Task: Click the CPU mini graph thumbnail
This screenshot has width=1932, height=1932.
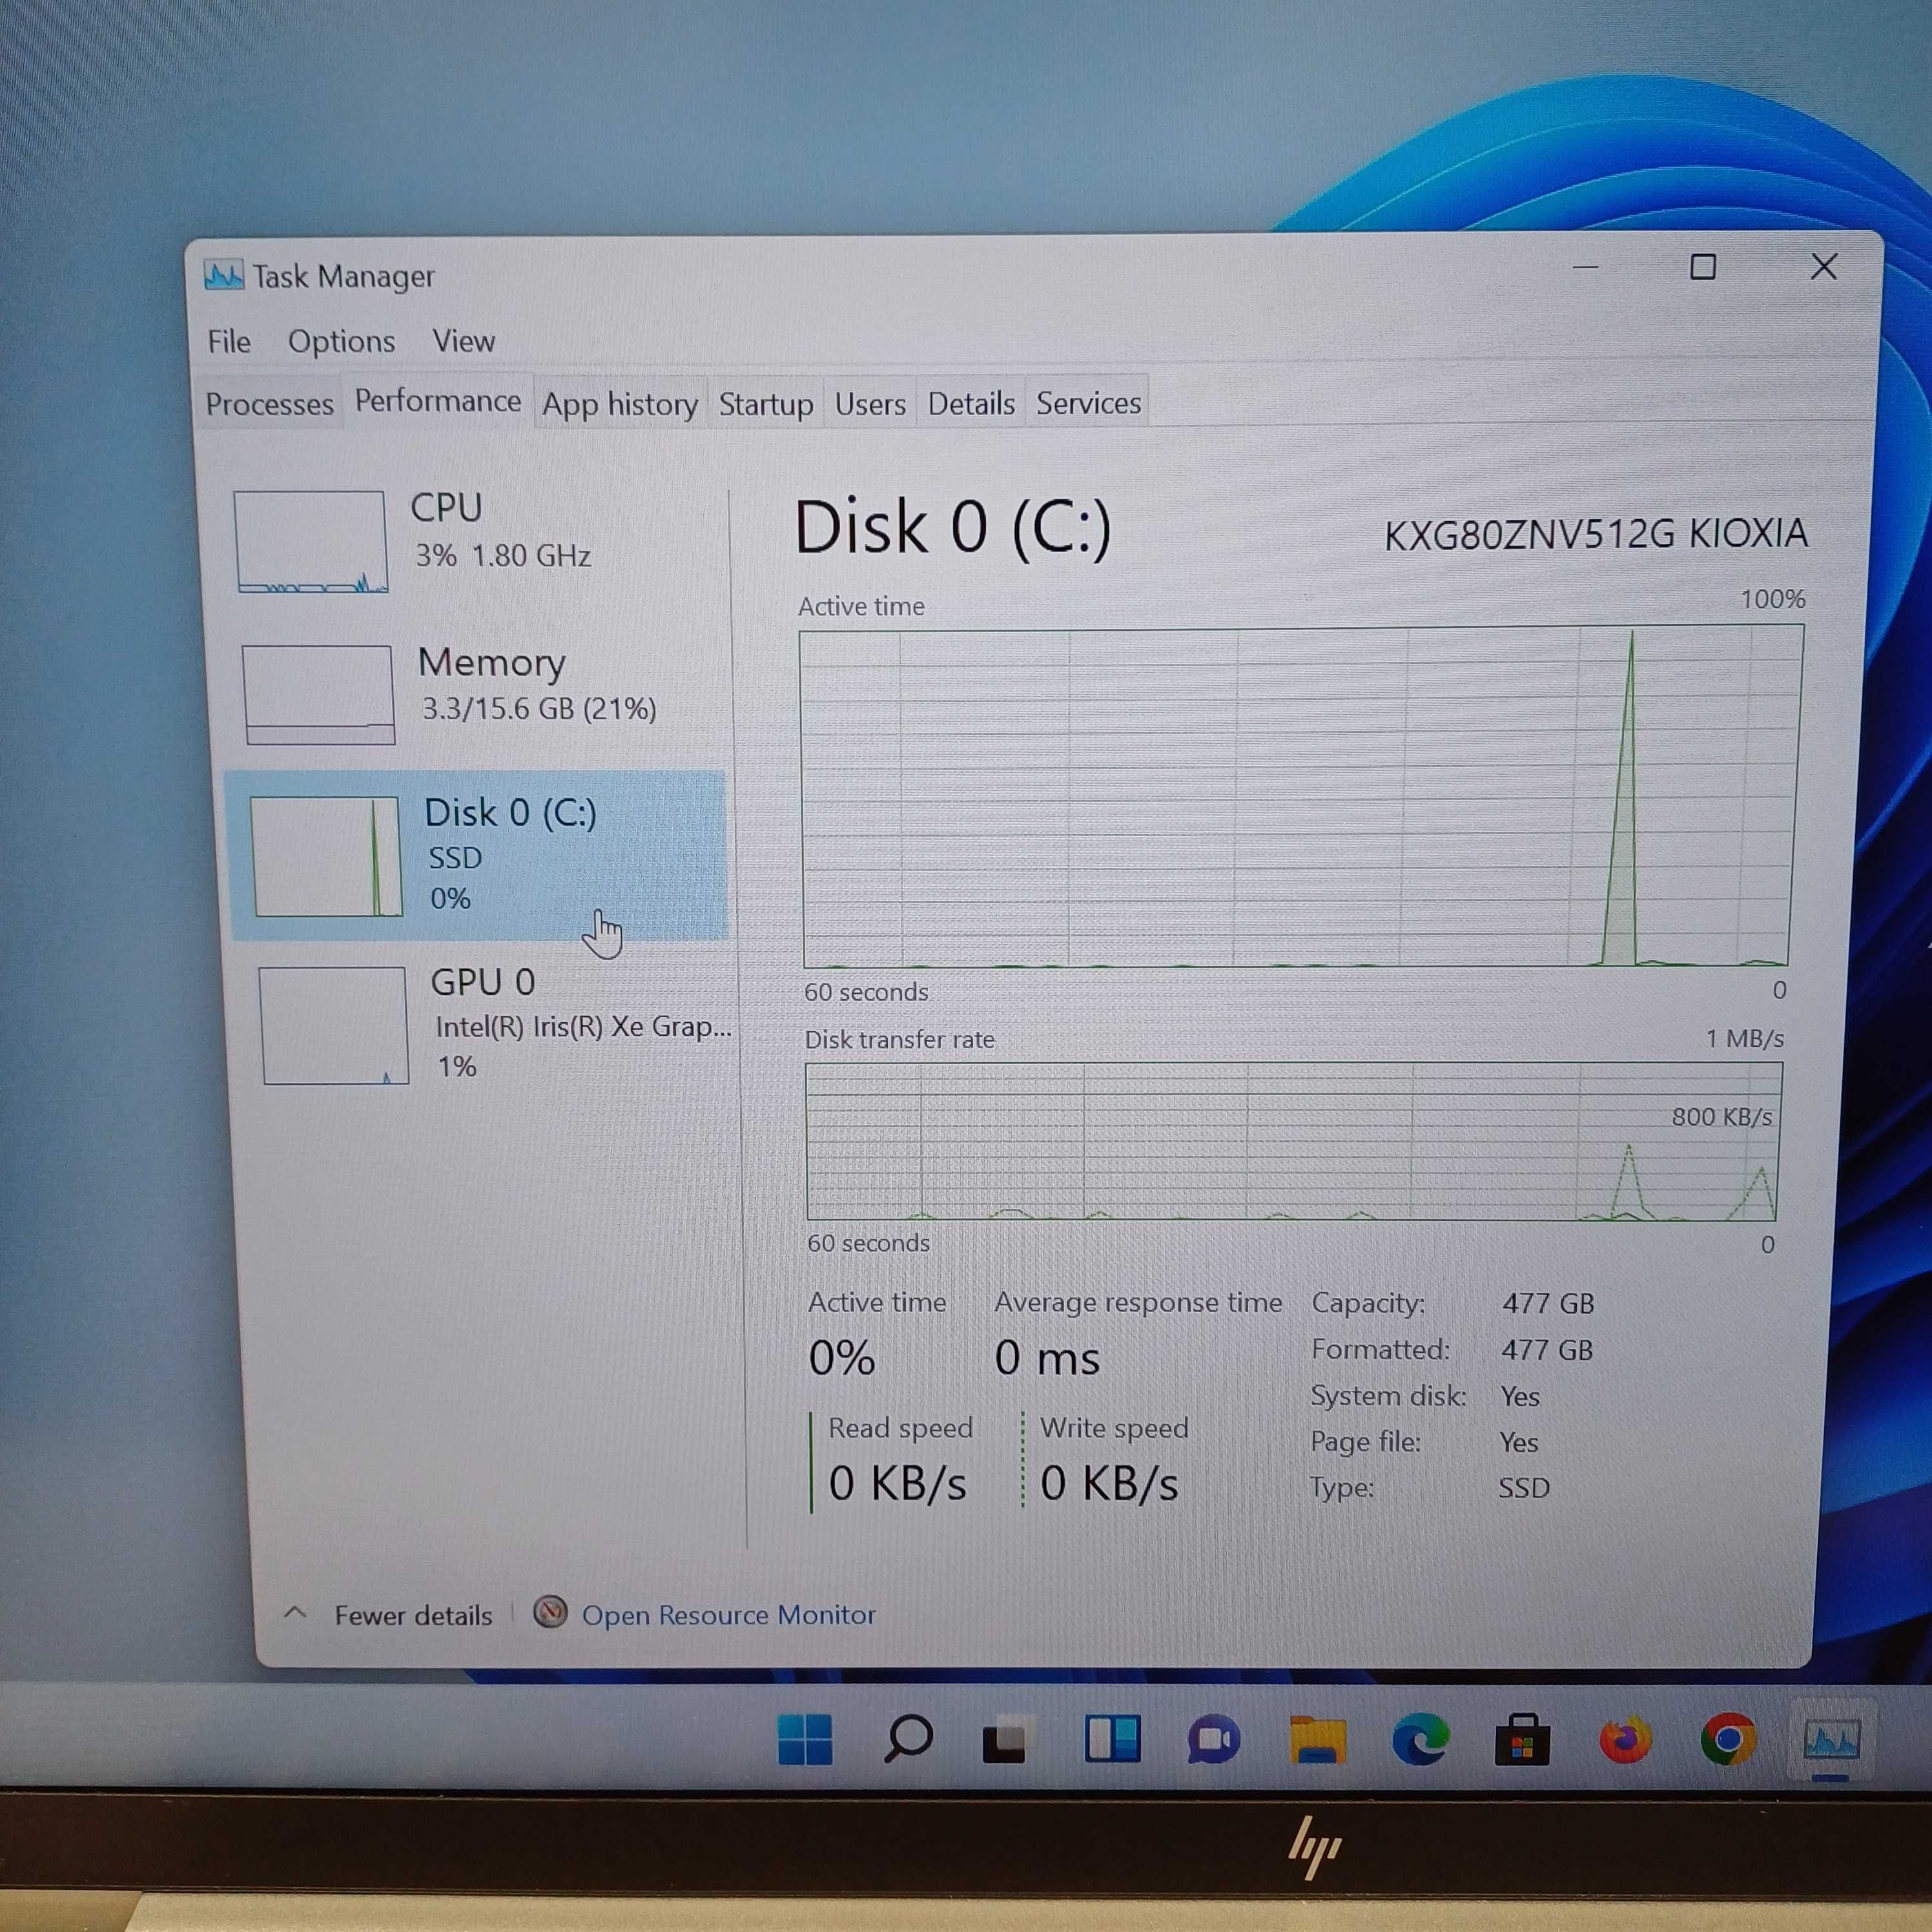Action: coord(310,541)
